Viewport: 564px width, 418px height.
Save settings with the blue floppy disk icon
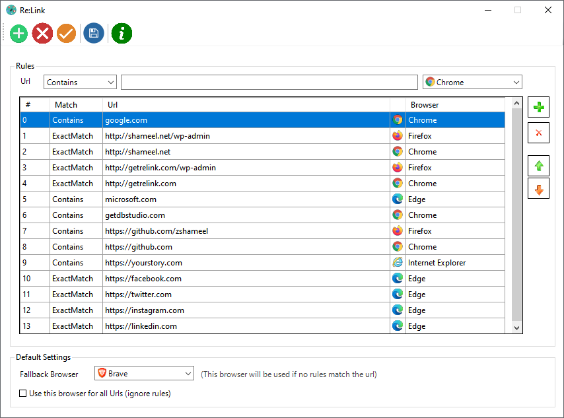[93, 33]
